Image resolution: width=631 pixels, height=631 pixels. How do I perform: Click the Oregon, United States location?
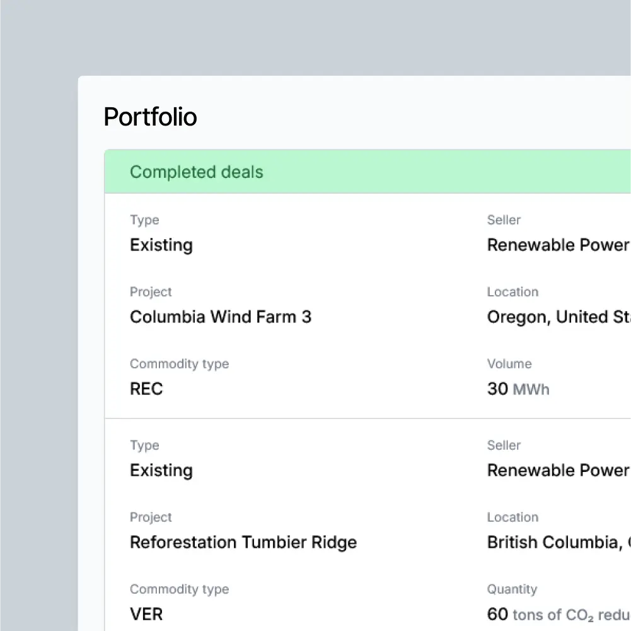tap(559, 317)
